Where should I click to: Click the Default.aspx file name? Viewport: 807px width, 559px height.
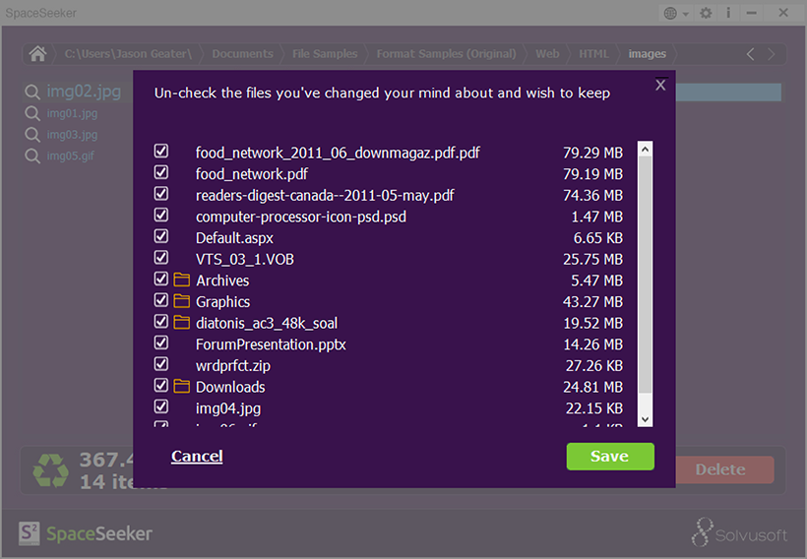pyautogui.click(x=234, y=238)
